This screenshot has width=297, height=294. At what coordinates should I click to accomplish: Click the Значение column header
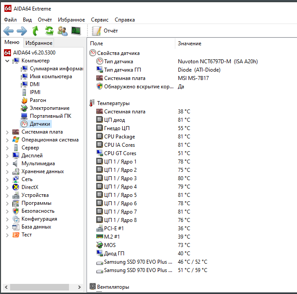point(189,44)
